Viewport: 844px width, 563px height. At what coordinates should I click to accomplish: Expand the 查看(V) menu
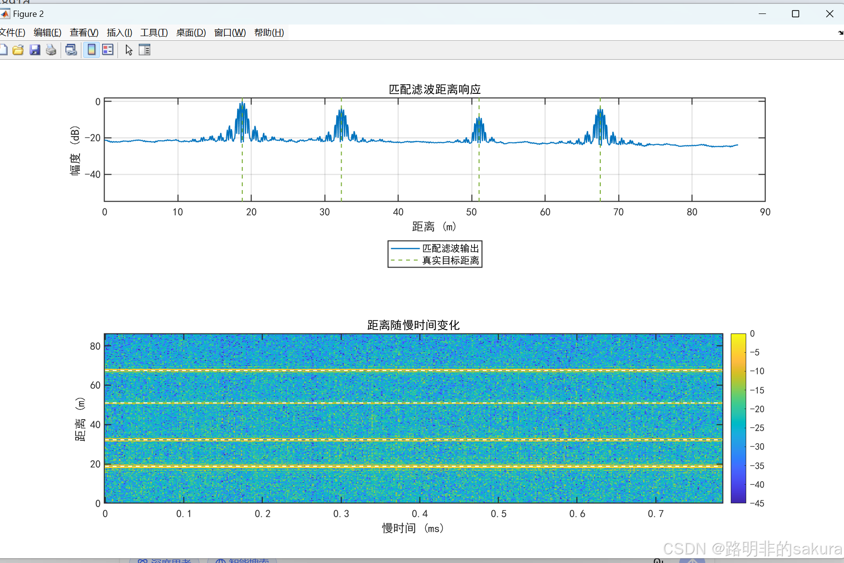[84, 32]
